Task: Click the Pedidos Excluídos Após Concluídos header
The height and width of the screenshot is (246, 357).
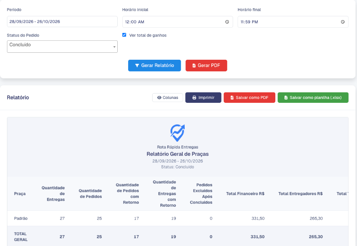Action: 201,194
